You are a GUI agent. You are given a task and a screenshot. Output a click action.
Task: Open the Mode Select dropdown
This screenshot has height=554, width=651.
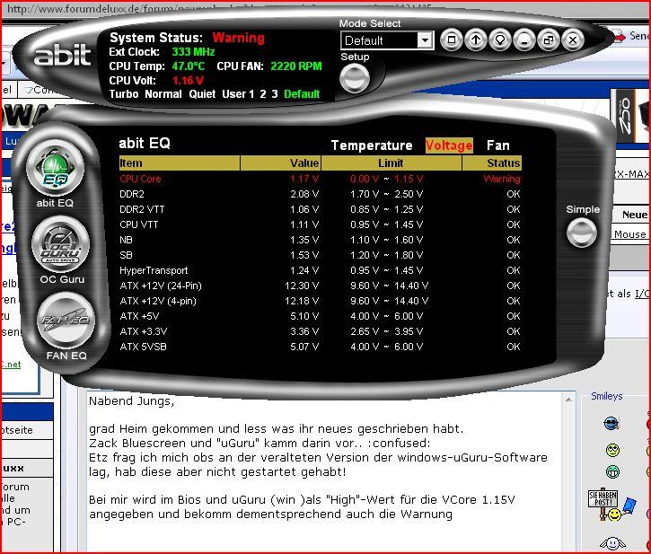(x=387, y=40)
